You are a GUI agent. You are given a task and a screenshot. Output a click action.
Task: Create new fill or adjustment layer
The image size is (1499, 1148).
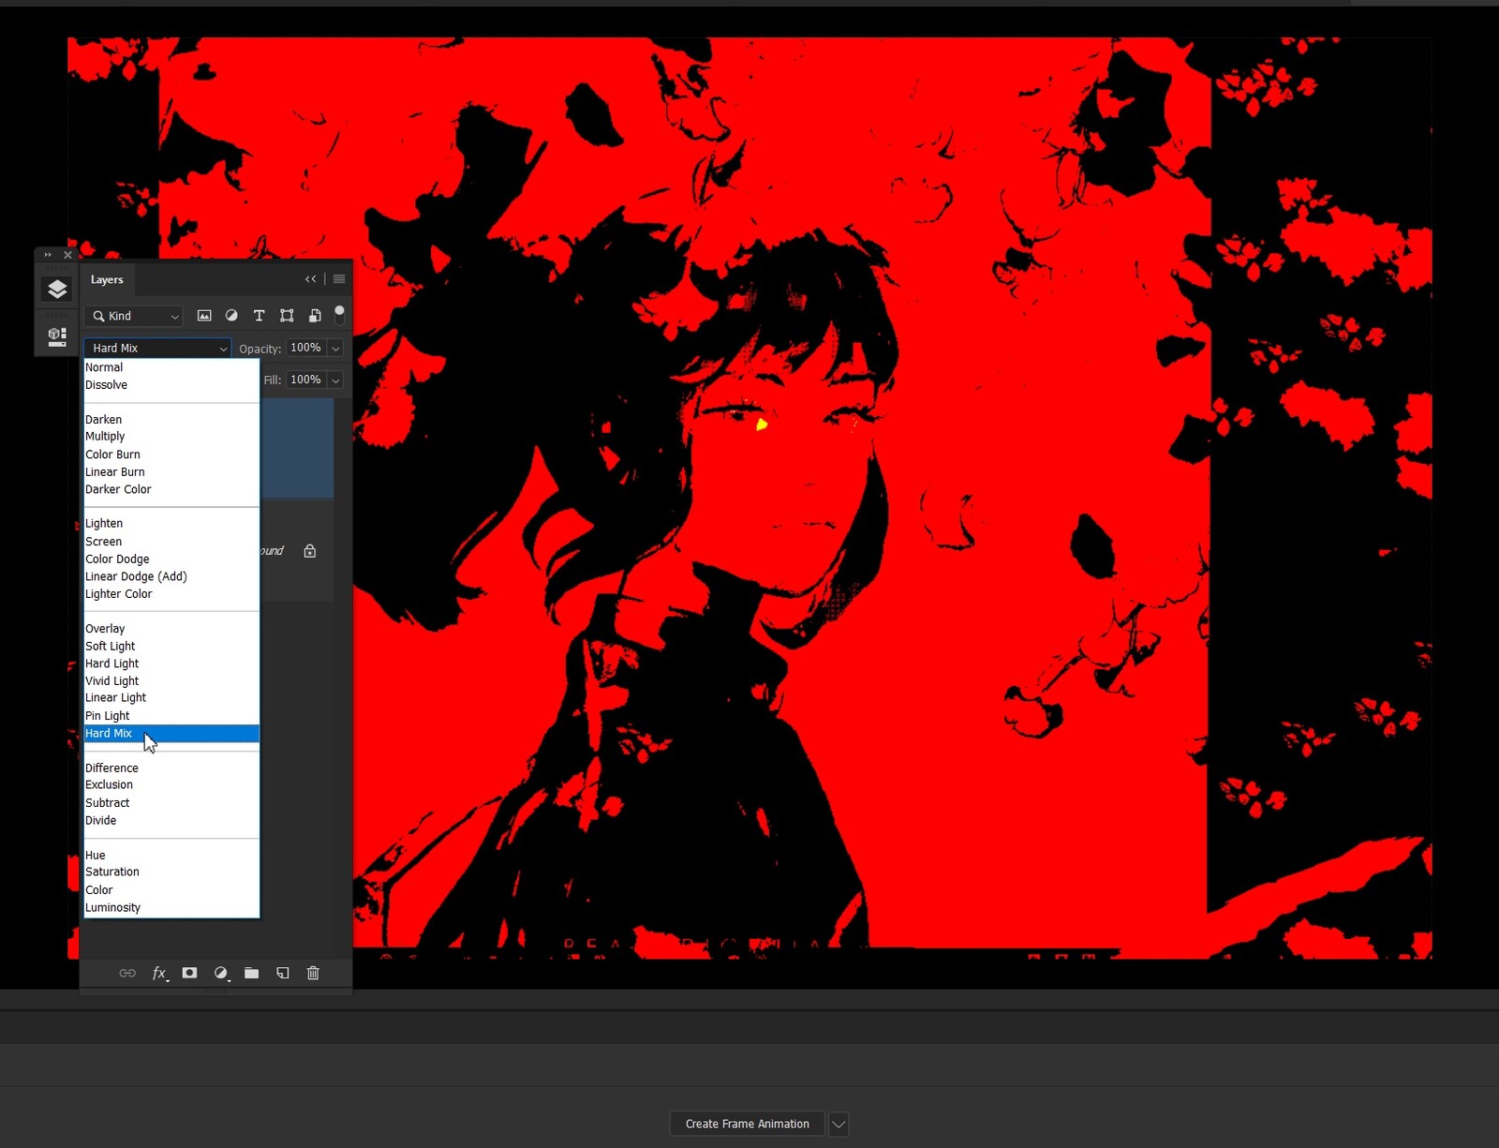pos(221,974)
